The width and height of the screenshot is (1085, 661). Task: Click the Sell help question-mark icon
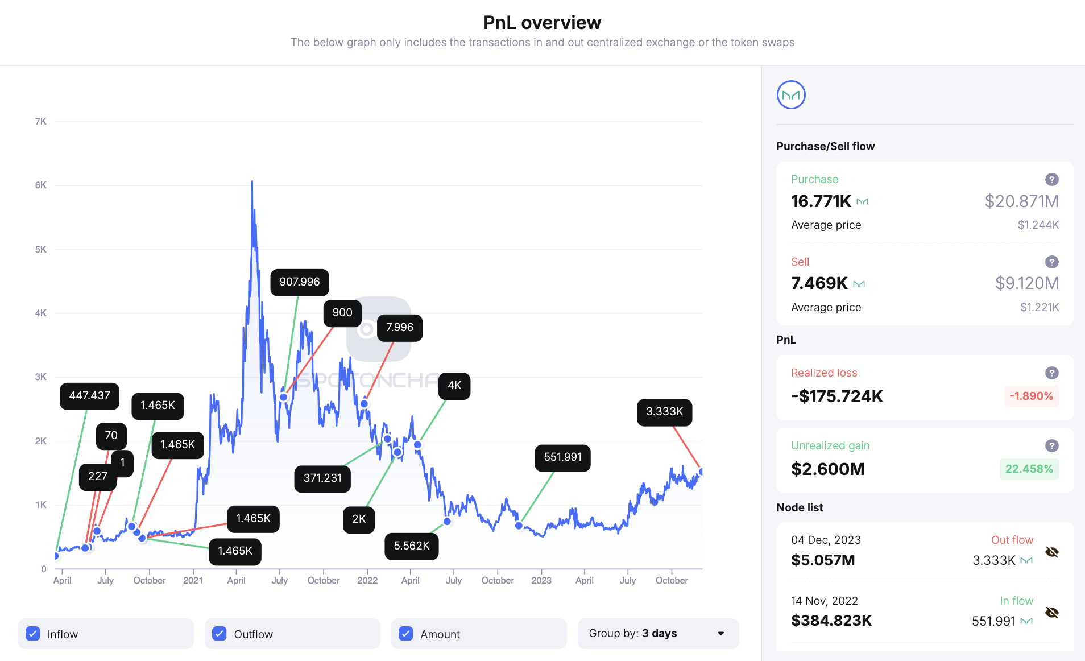point(1051,262)
